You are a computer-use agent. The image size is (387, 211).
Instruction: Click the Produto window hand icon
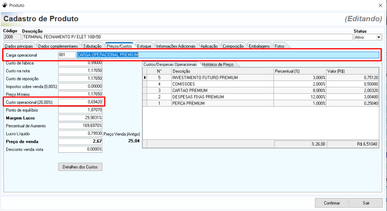[x=5, y=5]
